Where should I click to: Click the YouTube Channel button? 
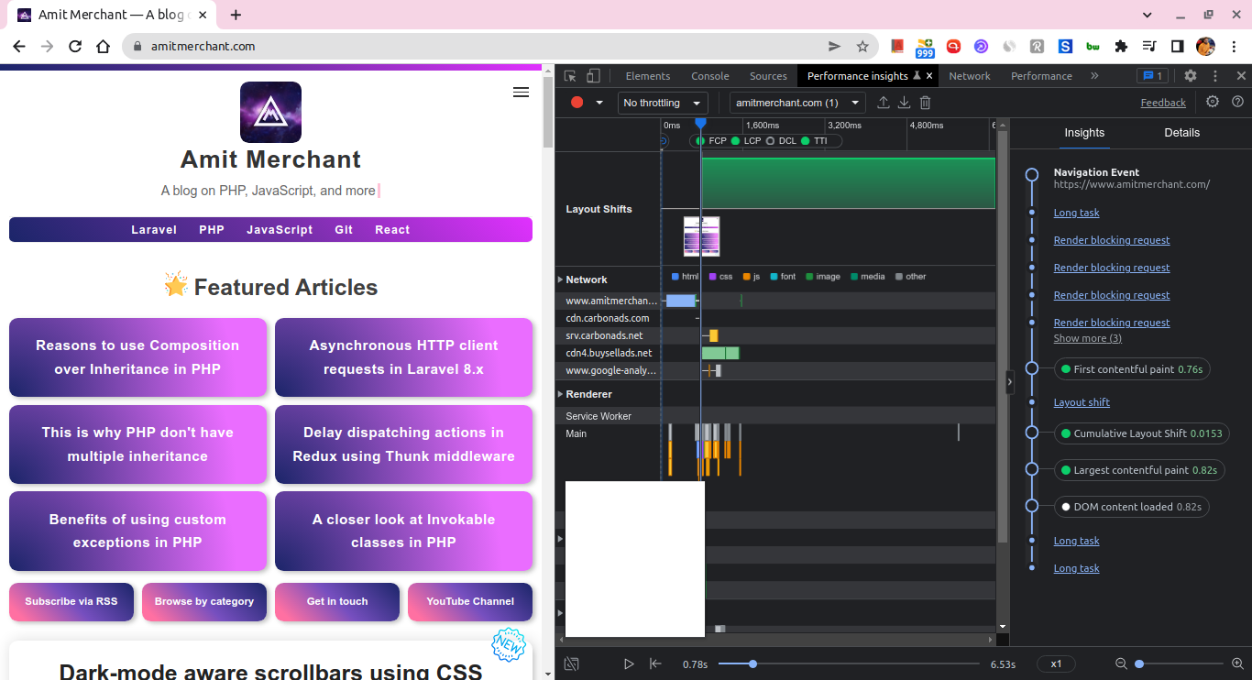[x=470, y=601]
